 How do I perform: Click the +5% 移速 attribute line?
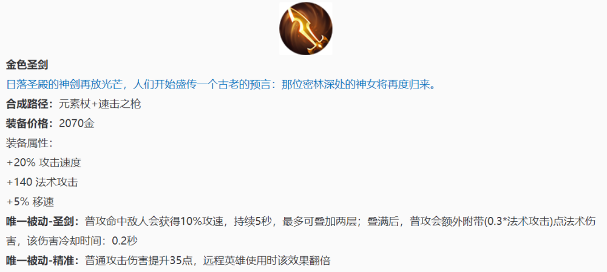pos(30,202)
